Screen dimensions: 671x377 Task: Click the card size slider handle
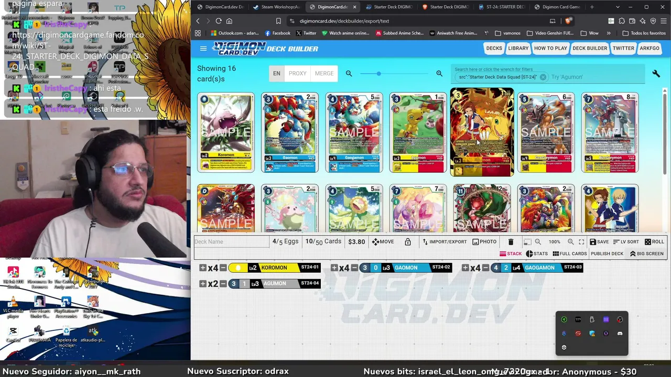coord(378,73)
